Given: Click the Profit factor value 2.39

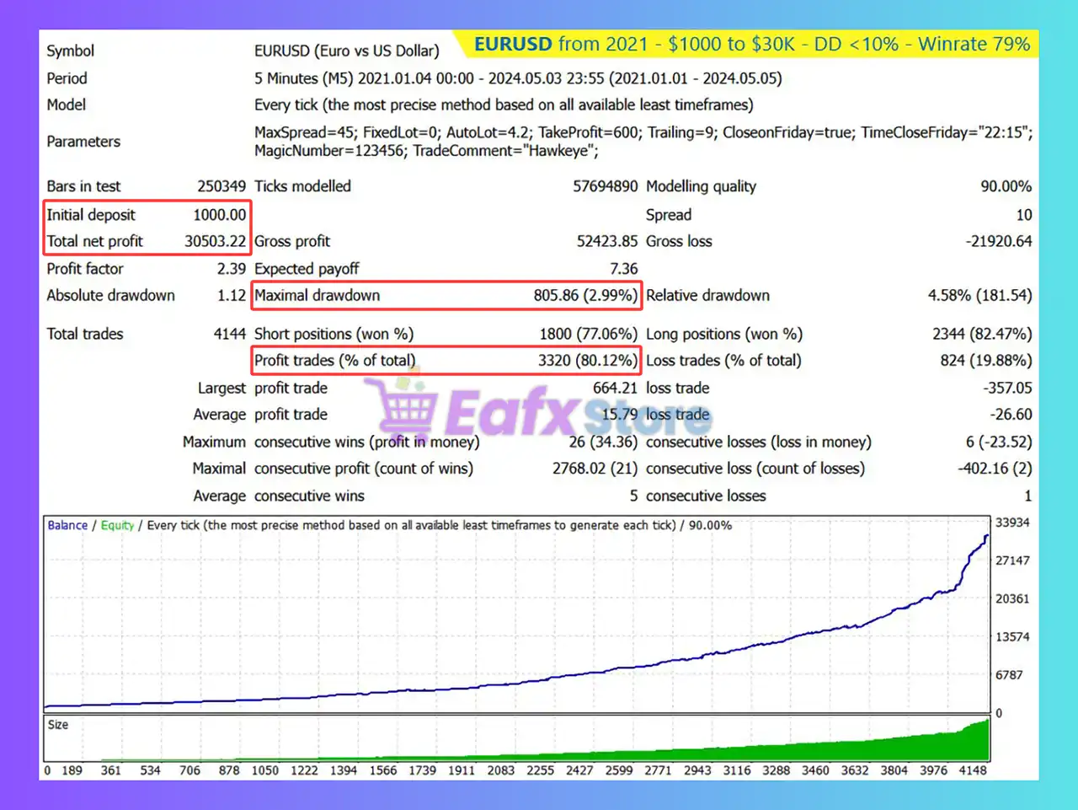Looking at the screenshot, I should [231, 269].
